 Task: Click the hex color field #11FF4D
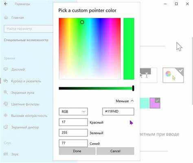(118, 111)
